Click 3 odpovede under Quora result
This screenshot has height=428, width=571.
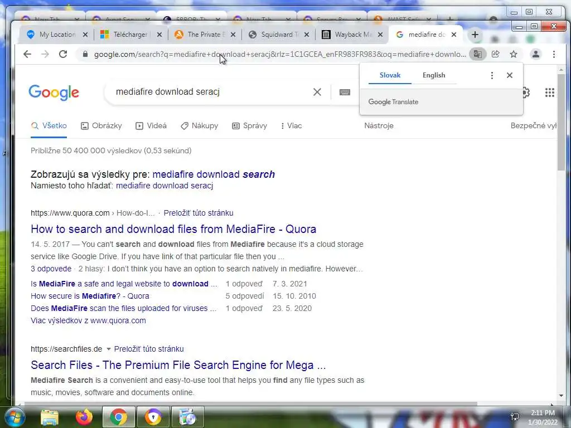point(51,269)
